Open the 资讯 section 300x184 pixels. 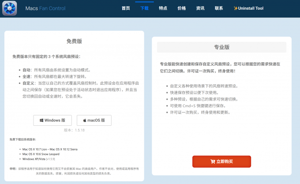[x=200, y=8]
